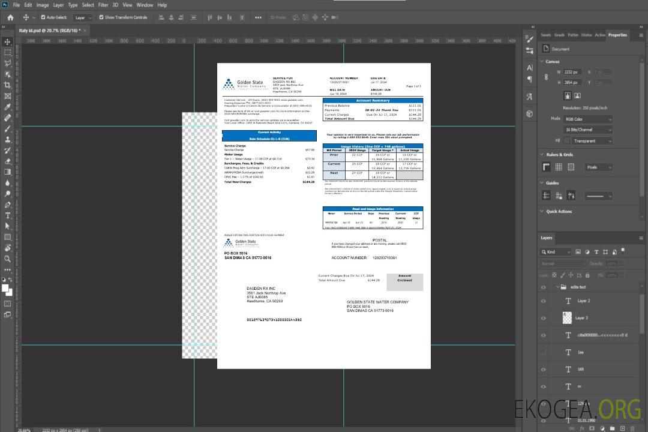
Task: Open the Auto-Select Layer dropdown
Action: coord(83,17)
